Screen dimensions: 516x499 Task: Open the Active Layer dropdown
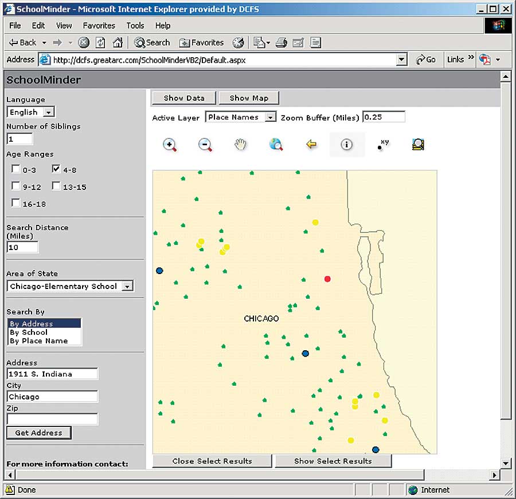click(271, 117)
